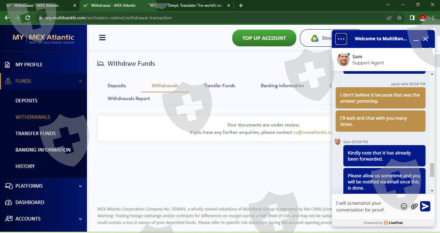Viewport: 440px width, 233px height.
Task: Bookmark this page with the star icon
Action: point(399,18)
